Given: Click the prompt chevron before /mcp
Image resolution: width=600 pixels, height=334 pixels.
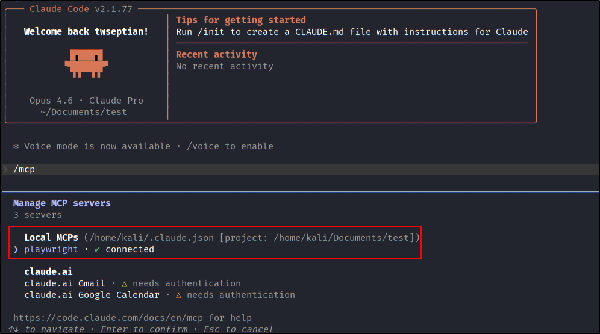Looking at the screenshot, I should [5, 169].
